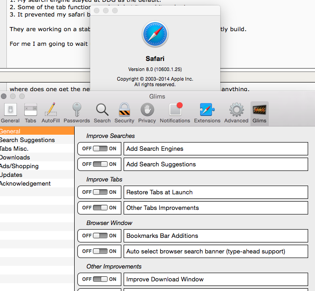Click the Improve Tabs section heading
The width and height of the screenshot is (315, 291).
[x=104, y=179]
